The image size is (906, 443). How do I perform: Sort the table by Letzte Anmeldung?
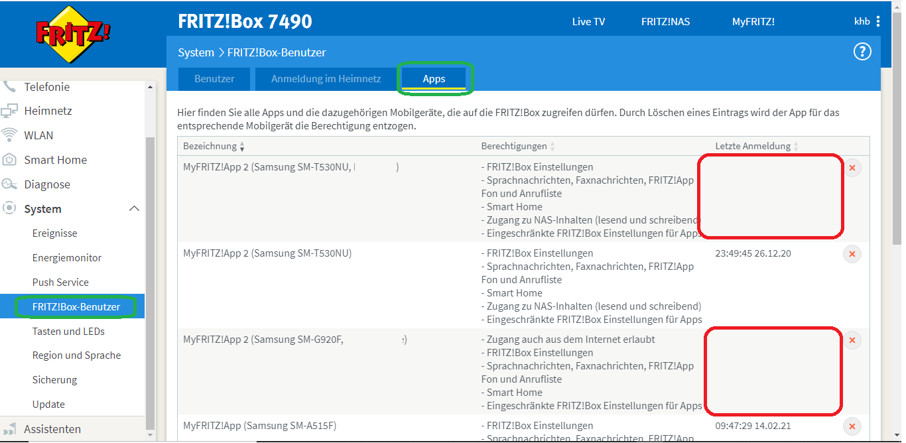pyautogui.click(x=757, y=146)
